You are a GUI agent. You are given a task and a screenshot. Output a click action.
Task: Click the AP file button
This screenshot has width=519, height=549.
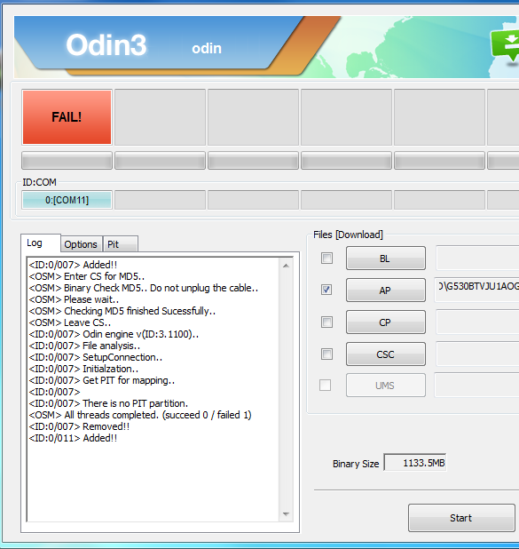(x=386, y=290)
